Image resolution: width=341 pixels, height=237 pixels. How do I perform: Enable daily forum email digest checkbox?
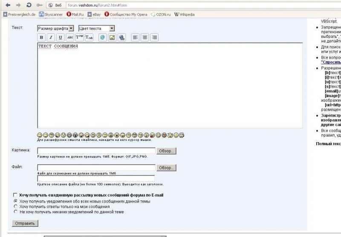click(16, 195)
